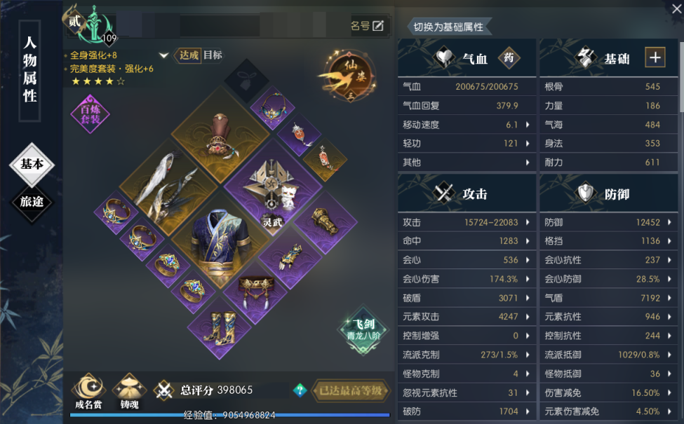The width and height of the screenshot is (684, 424).
Task: Open the 成名赏 crescent moon icon
Action: [x=88, y=391]
